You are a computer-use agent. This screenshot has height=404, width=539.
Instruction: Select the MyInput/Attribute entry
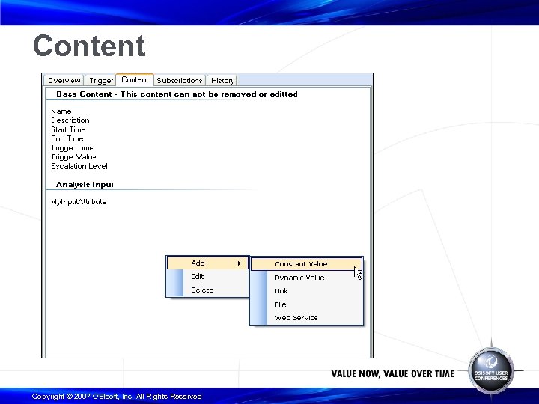(x=79, y=202)
